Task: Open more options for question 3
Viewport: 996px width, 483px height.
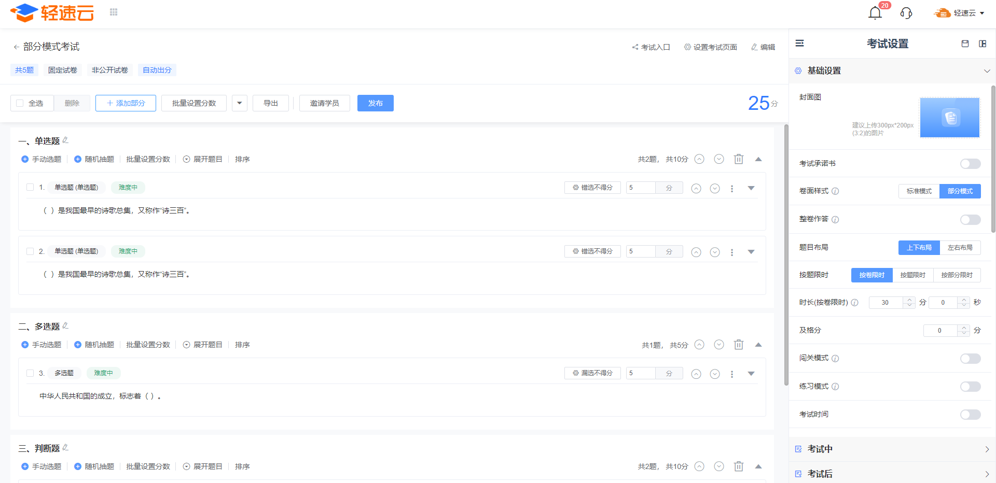Action: point(732,374)
